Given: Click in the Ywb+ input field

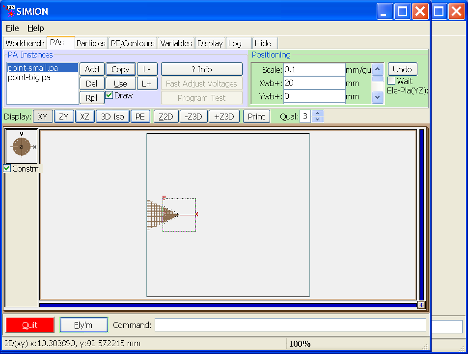Looking at the screenshot, I should pyautogui.click(x=314, y=96).
